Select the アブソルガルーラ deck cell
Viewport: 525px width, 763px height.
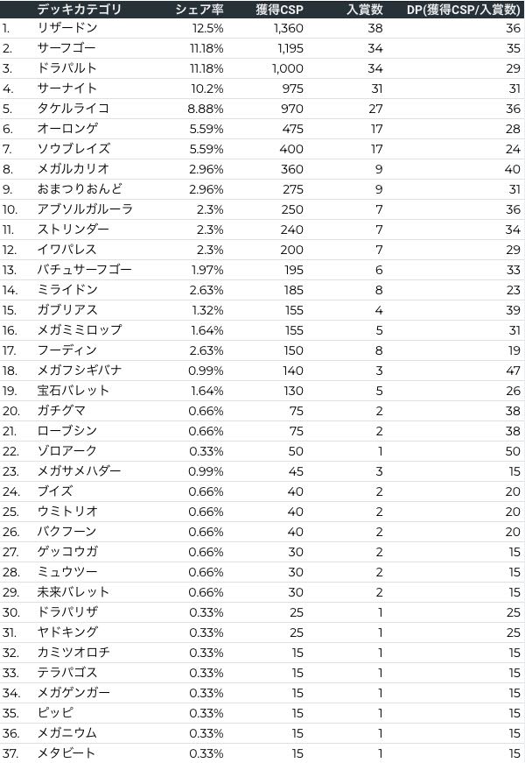(86, 209)
